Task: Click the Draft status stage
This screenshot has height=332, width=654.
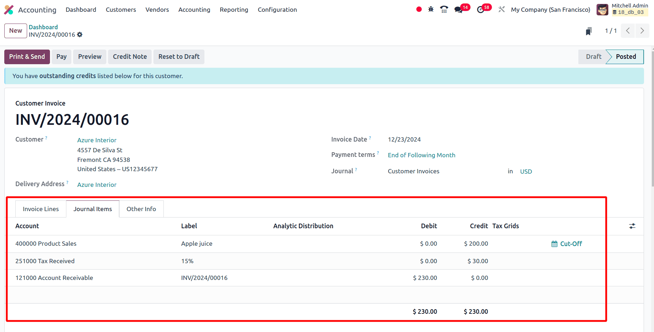Action: coord(593,57)
